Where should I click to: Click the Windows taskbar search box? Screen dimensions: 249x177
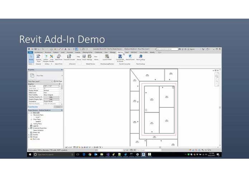click(53, 154)
